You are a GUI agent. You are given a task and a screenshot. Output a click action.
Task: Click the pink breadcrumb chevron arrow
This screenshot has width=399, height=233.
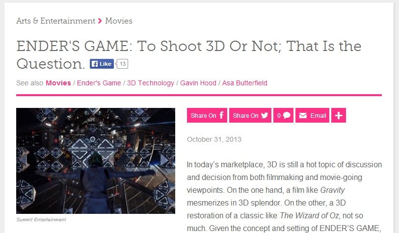[x=100, y=21]
